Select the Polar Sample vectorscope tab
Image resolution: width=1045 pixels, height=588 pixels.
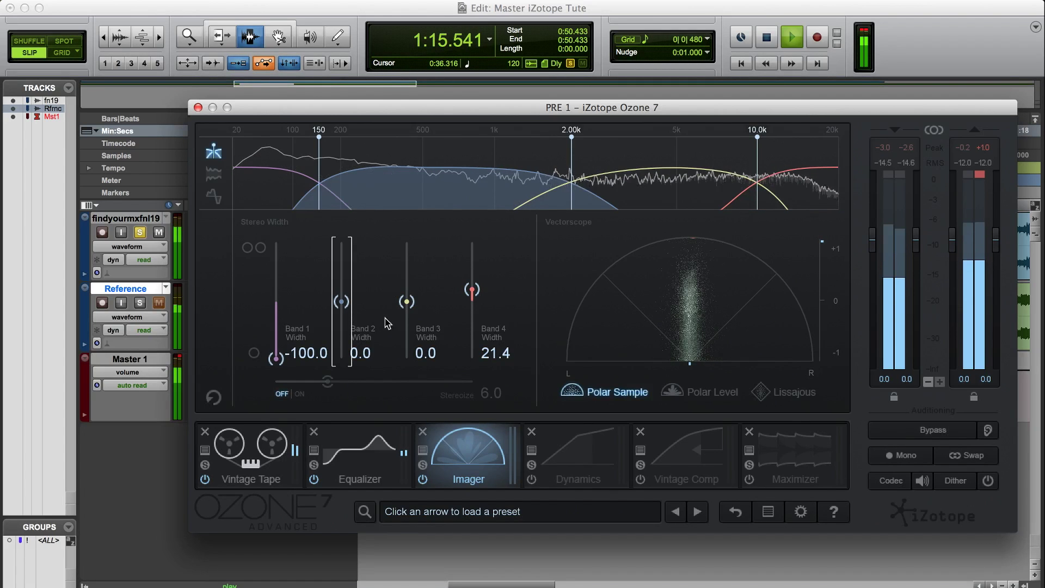[x=604, y=392]
